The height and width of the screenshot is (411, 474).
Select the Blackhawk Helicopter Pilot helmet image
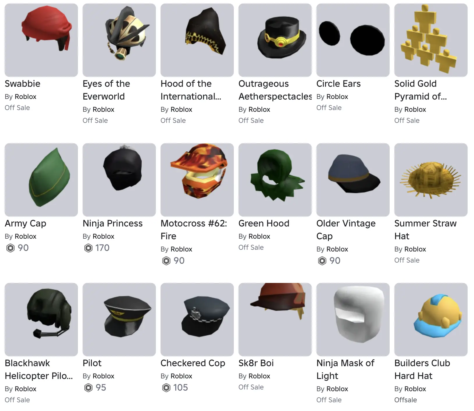(41, 320)
